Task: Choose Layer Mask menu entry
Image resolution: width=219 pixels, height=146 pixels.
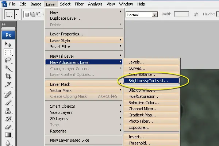Action: [x=84, y=84]
